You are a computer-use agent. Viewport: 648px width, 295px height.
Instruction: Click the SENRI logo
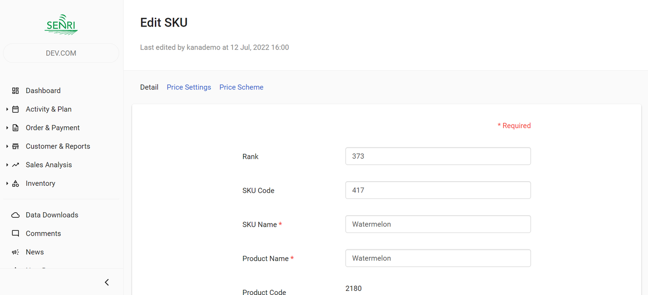61,24
